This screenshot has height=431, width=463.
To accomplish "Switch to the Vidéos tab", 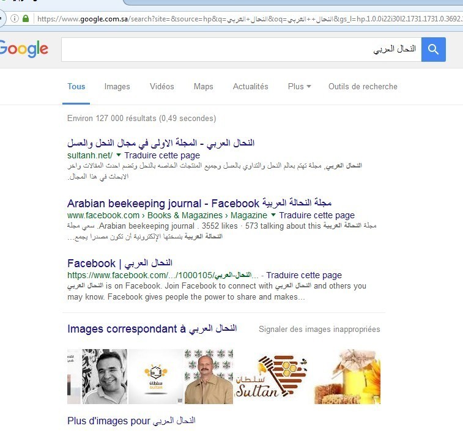I will click(x=162, y=86).
